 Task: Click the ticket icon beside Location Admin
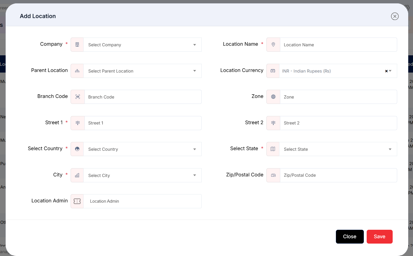pos(77,201)
